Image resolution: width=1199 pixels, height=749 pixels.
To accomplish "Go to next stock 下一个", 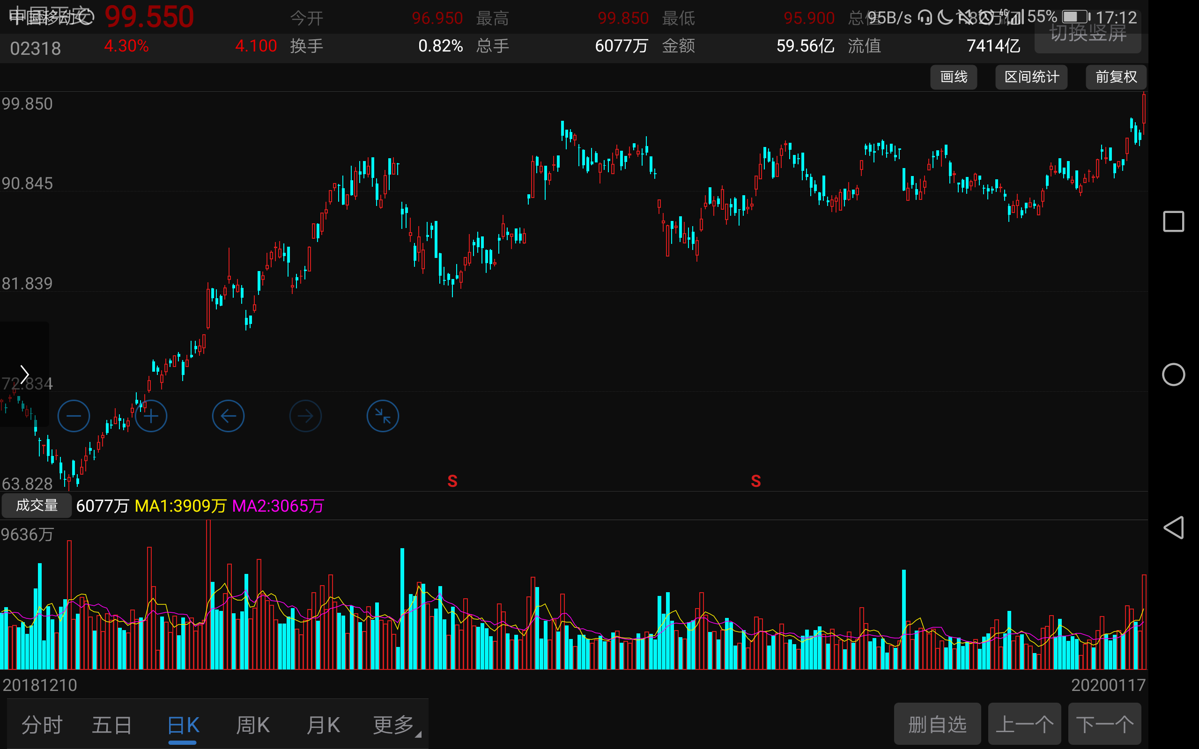I will (1104, 724).
